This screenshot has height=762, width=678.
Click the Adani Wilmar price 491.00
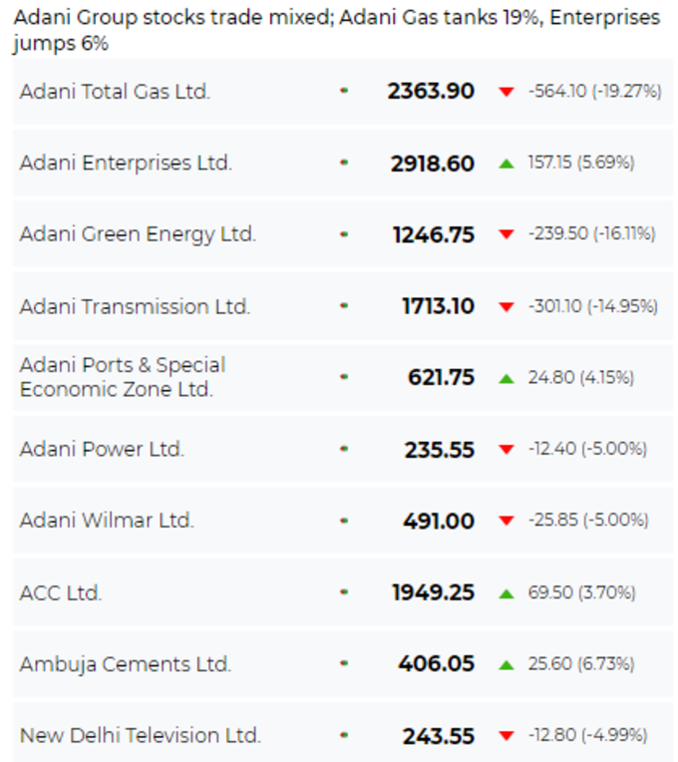coord(438,521)
